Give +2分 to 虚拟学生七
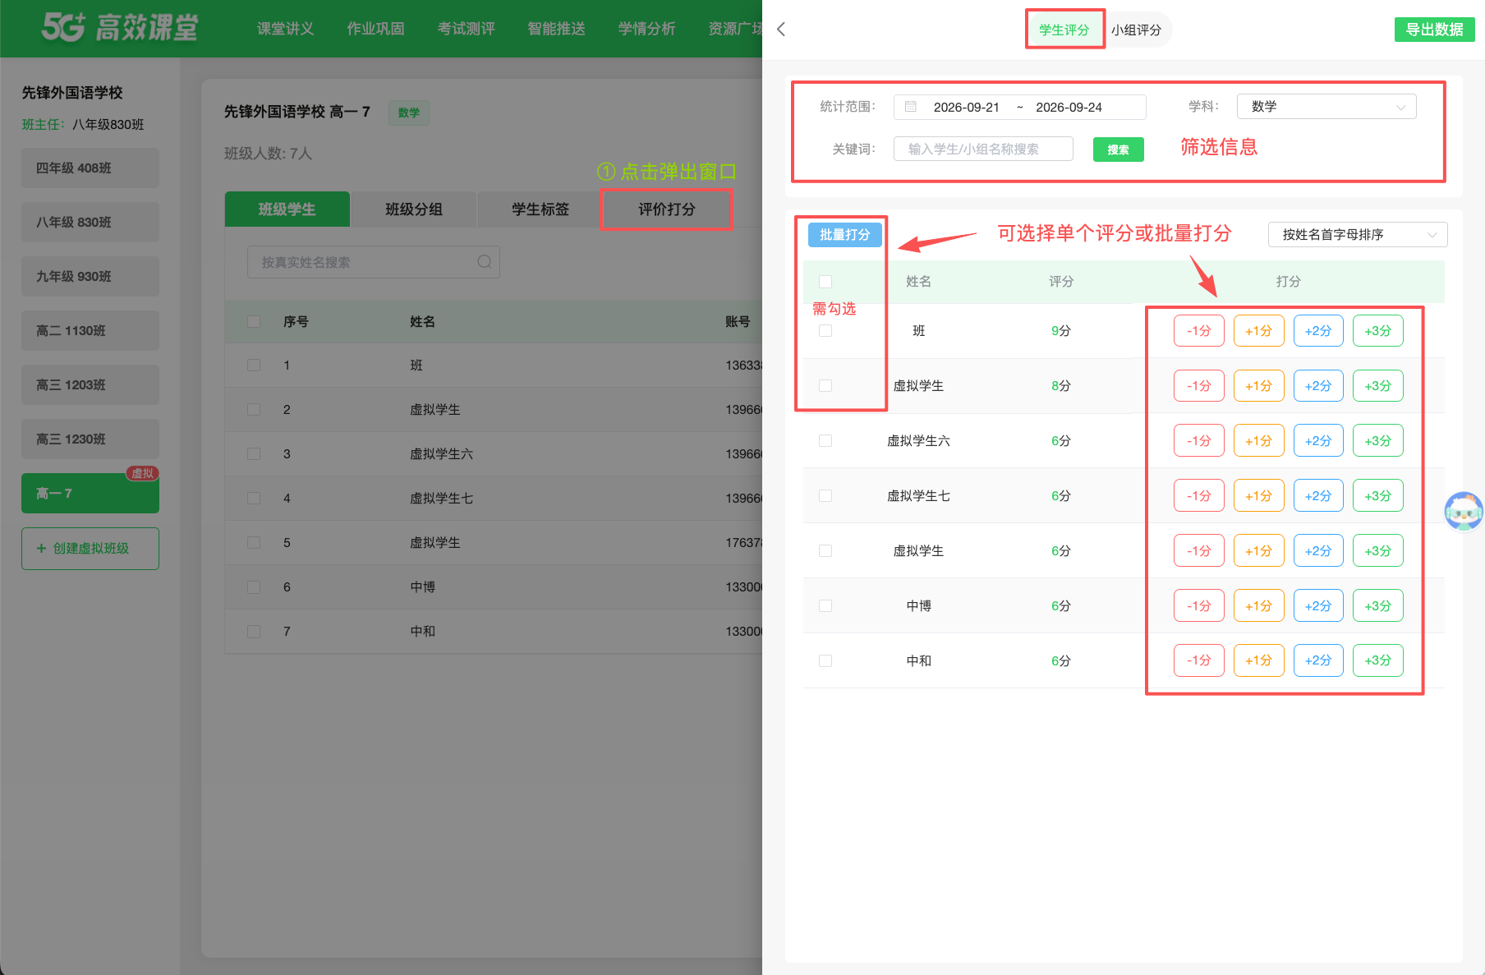The width and height of the screenshot is (1485, 975). pos(1318,496)
